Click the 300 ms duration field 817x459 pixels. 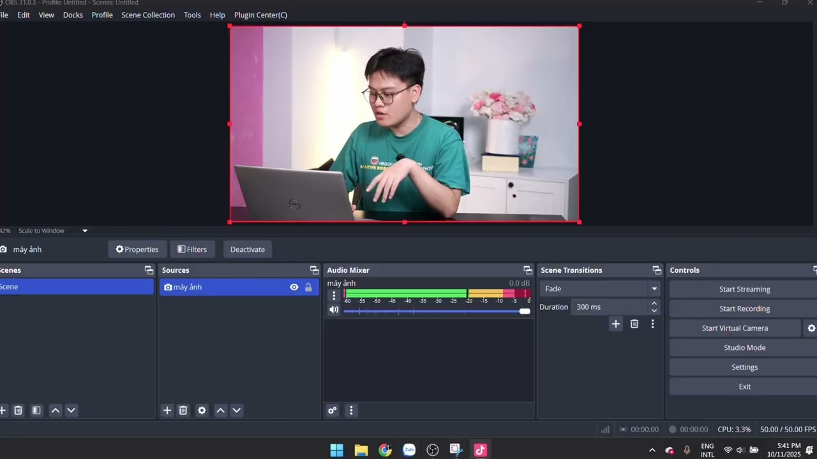pyautogui.click(x=610, y=307)
